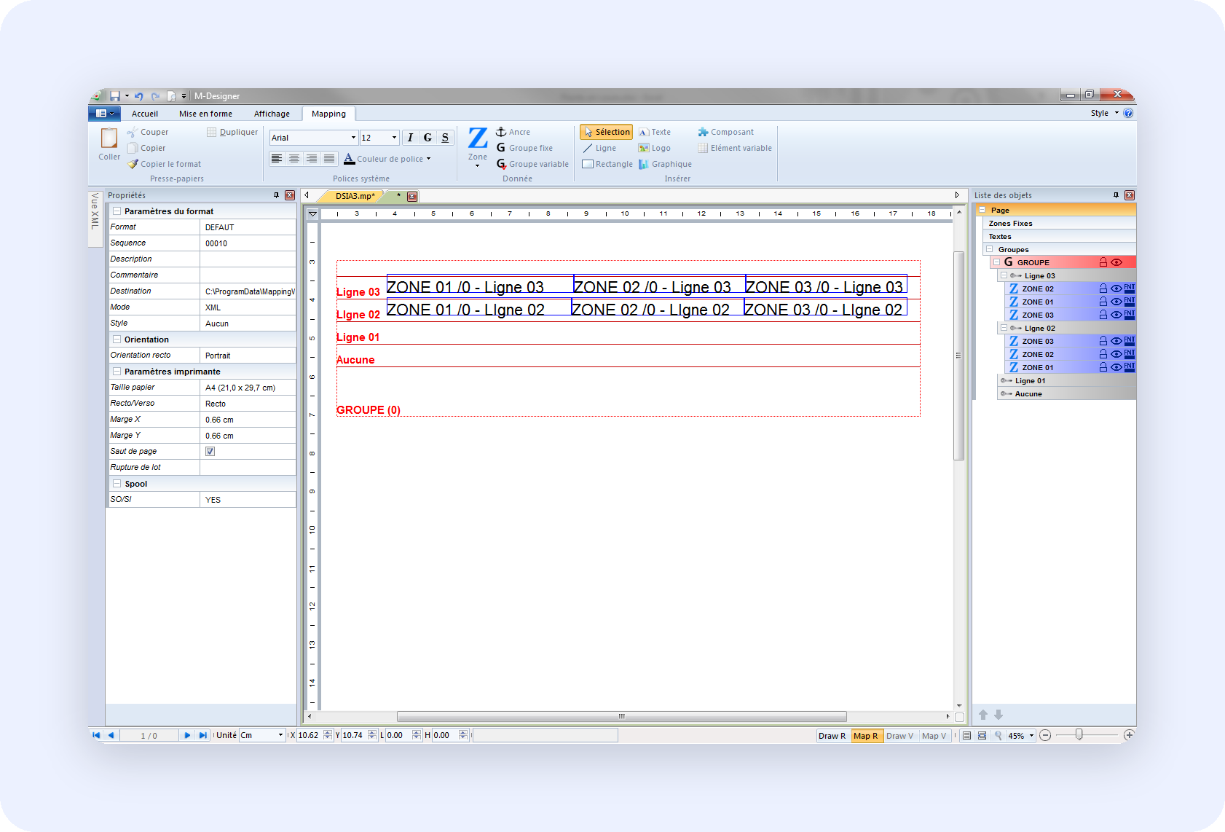Open the Unité Cm dropdown

click(280, 735)
